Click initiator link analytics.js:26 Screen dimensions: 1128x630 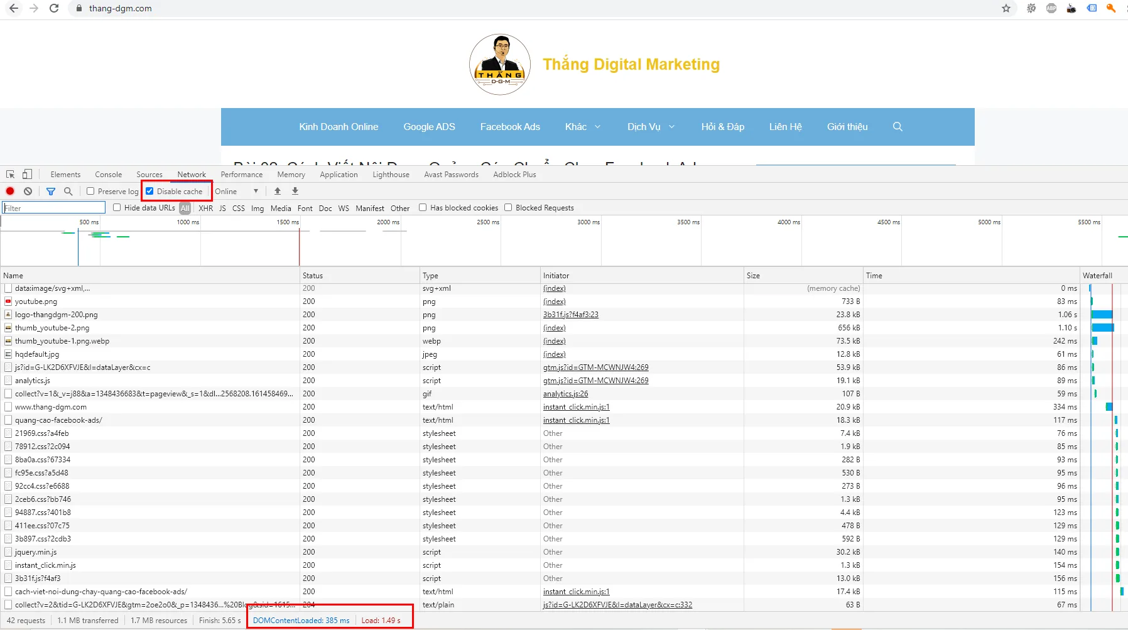point(566,394)
